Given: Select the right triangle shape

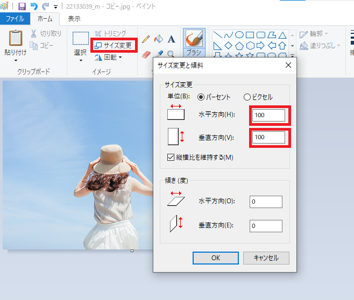Looking at the screenshot, I should click(x=217, y=46).
